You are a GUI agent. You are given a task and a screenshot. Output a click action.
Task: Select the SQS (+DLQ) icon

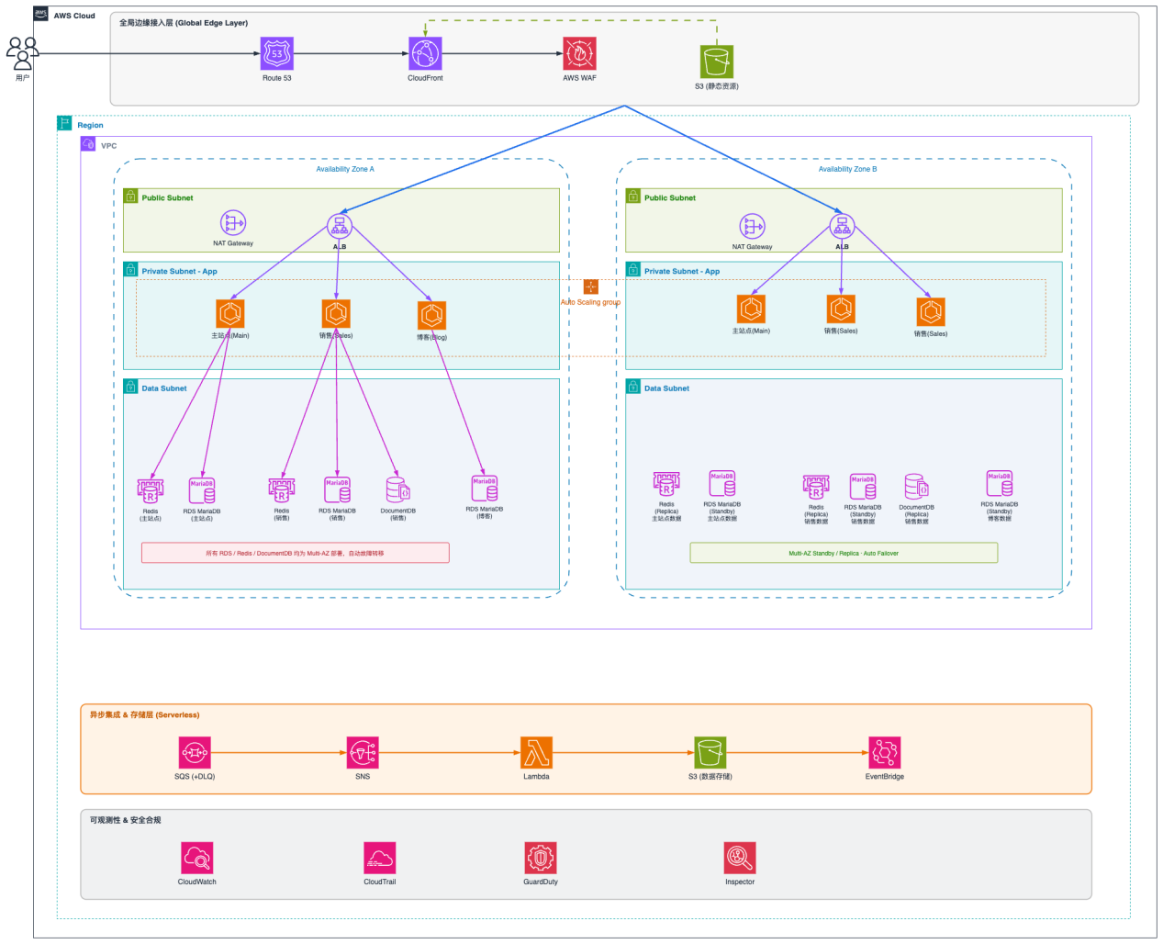[195, 753]
